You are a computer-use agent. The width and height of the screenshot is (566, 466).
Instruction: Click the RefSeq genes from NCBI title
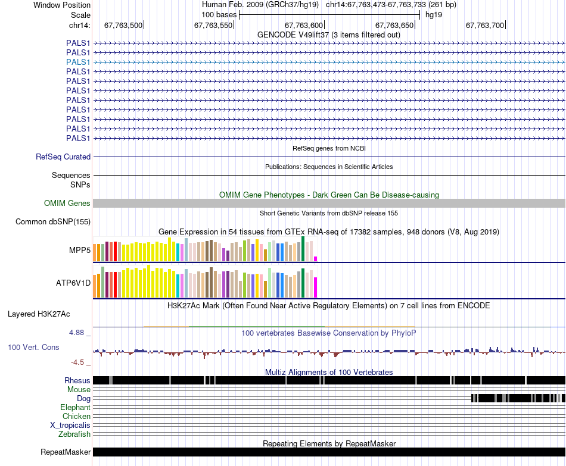point(329,148)
